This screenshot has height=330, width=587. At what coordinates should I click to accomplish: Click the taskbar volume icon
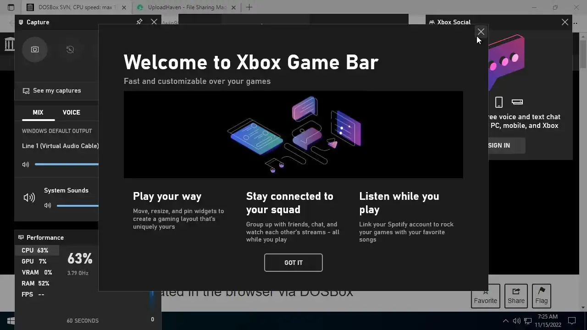pyautogui.click(x=517, y=321)
